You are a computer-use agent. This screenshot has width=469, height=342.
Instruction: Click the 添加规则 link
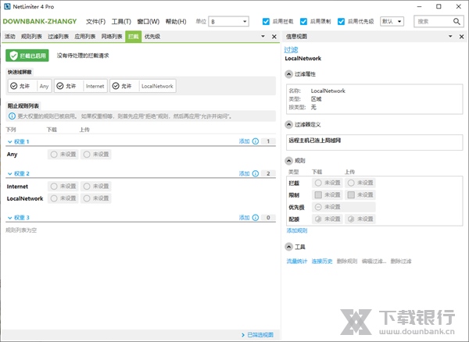point(297,230)
